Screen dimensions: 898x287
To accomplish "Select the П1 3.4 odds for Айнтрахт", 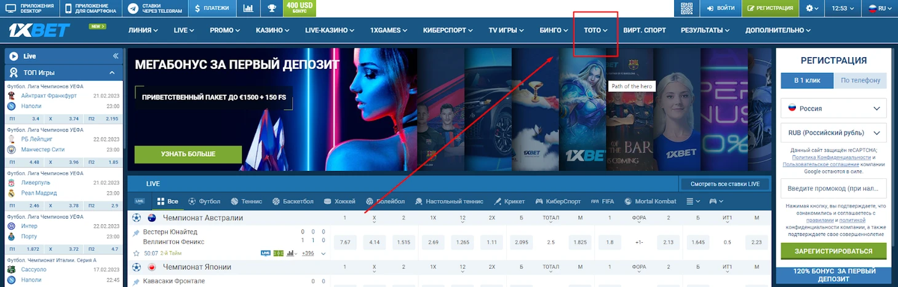I will pyautogui.click(x=26, y=119).
